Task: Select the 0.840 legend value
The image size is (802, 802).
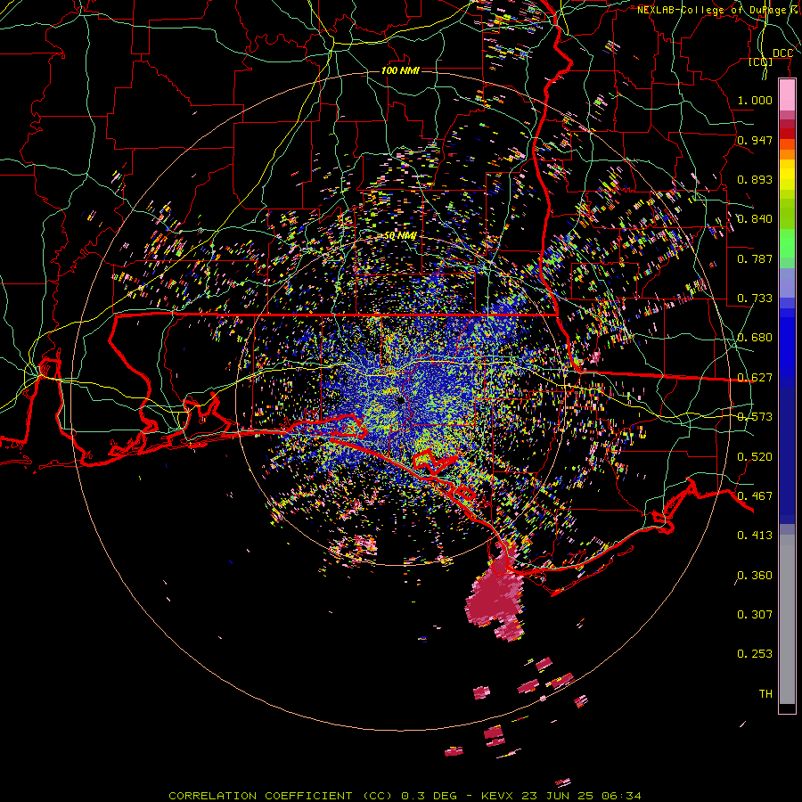Action: 755,219
